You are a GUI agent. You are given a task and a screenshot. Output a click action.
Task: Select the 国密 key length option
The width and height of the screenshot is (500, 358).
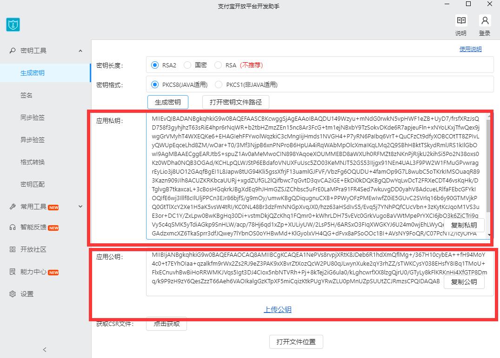187,65
